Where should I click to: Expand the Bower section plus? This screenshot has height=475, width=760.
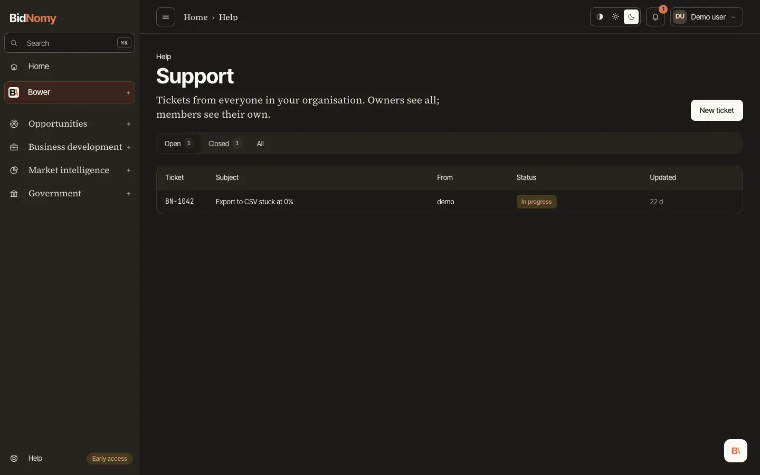[128, 93]
